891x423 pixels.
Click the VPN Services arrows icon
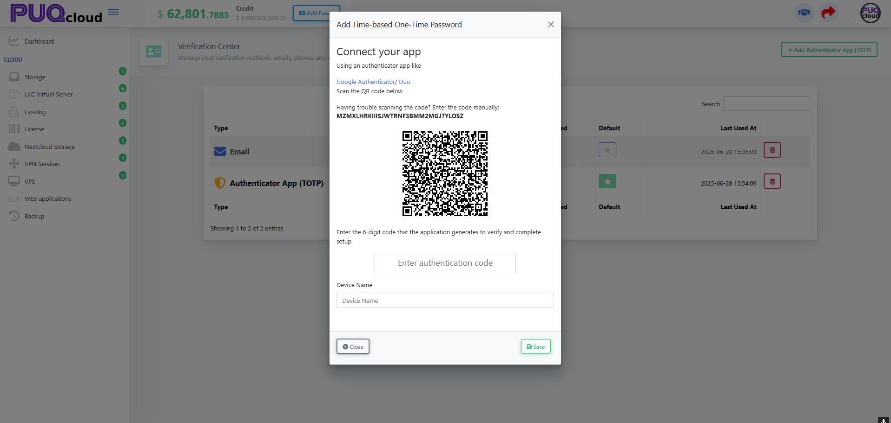click(14, 164)
